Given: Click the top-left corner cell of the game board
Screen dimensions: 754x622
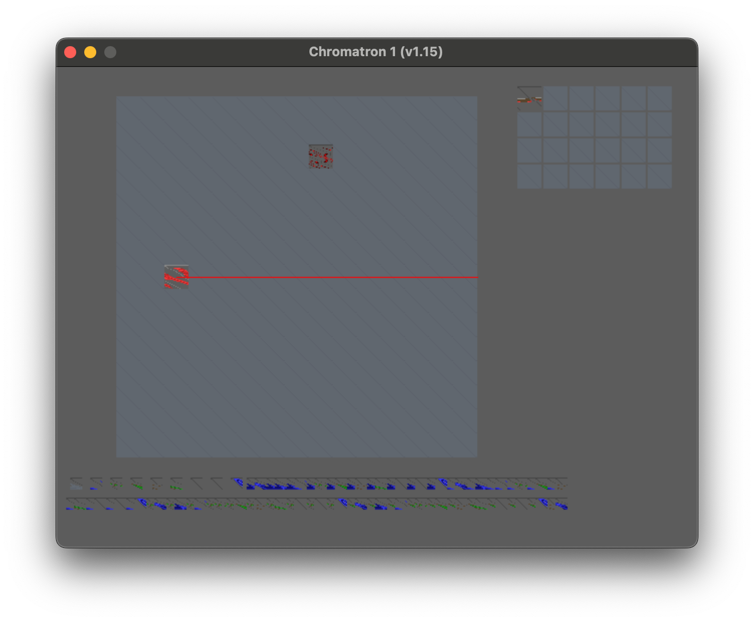Looking at the screenshot, I should point(128,108).
